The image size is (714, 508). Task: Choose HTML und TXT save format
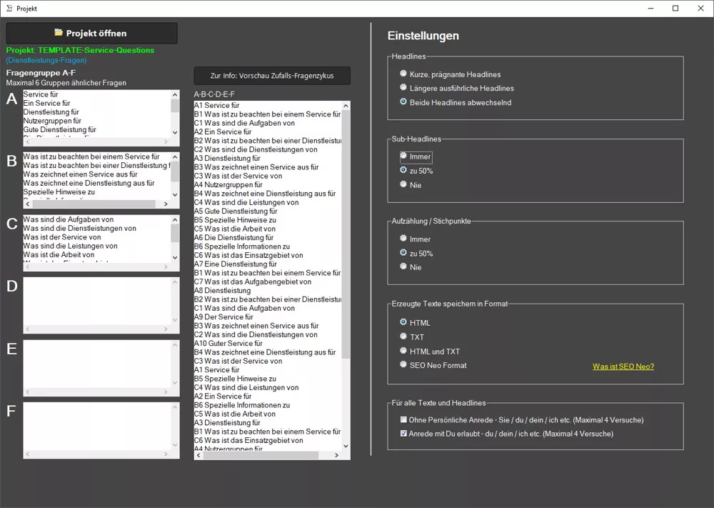(429, 352)
